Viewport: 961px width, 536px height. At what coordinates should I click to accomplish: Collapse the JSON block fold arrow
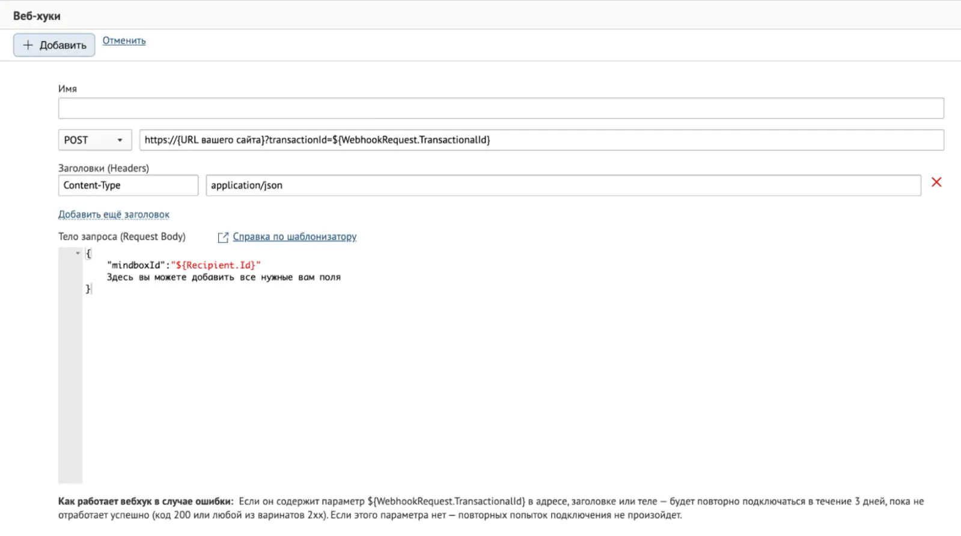tap(78, 253)
